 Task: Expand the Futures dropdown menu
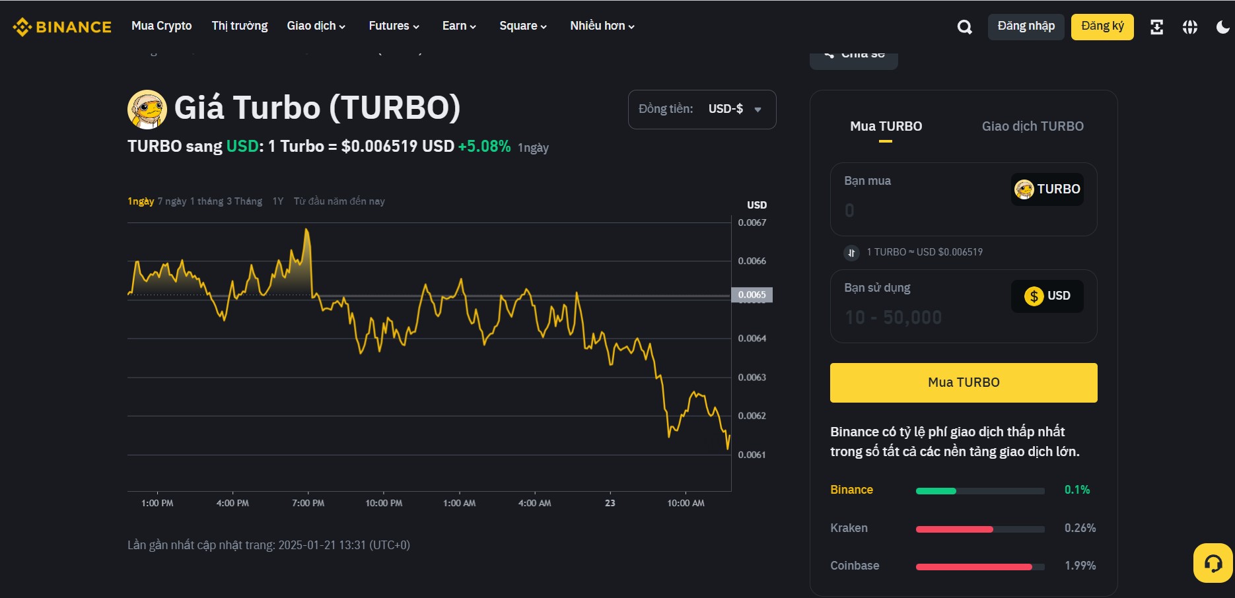point(394,26)
